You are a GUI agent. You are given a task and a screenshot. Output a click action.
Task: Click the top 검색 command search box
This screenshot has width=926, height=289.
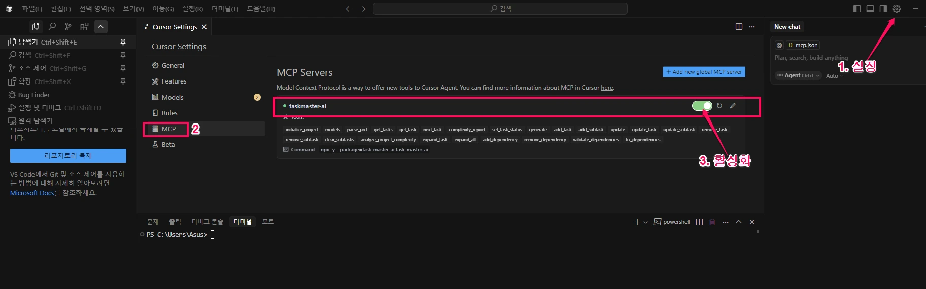point(500,9)
